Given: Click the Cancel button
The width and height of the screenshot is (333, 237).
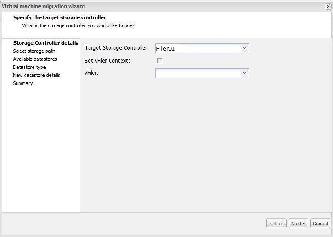Looking at the screenshot, I should (320, 224).
